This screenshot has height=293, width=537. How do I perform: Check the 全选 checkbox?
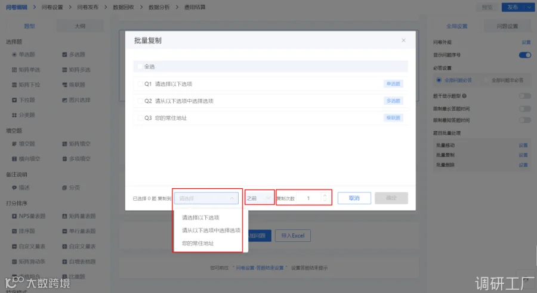(x=140, y=66)
